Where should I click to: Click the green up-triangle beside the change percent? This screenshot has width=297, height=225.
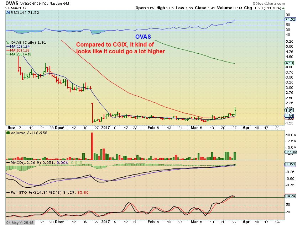tap(283, 8)
